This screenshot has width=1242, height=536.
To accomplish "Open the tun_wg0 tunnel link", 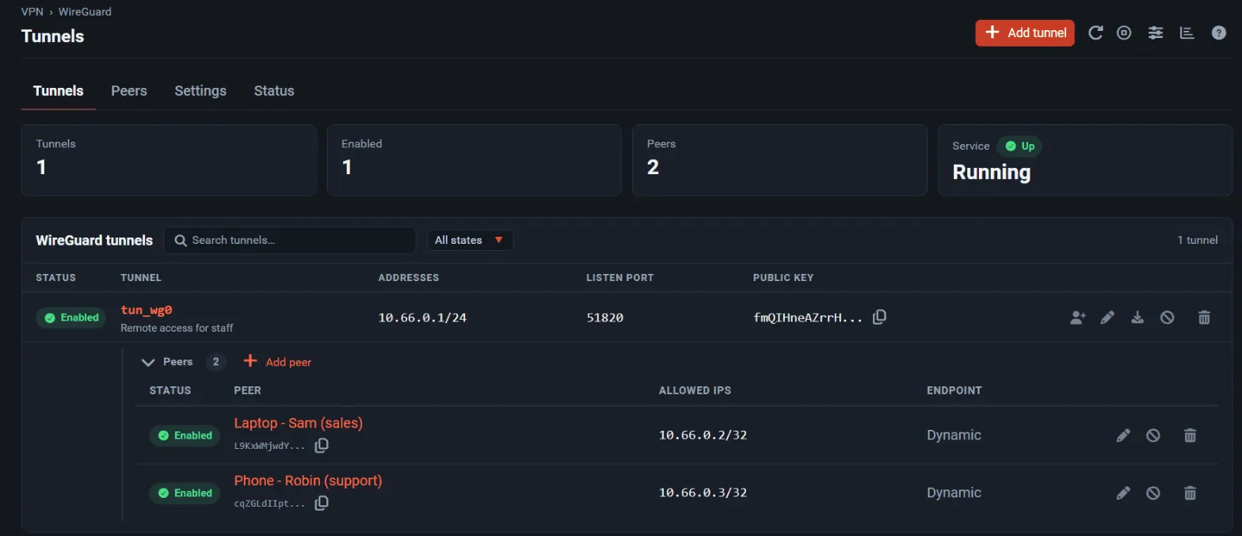I will pos(147,310).
